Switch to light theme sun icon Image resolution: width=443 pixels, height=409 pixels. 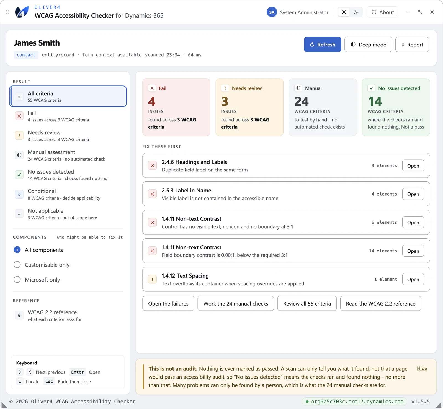click(344, 12)
